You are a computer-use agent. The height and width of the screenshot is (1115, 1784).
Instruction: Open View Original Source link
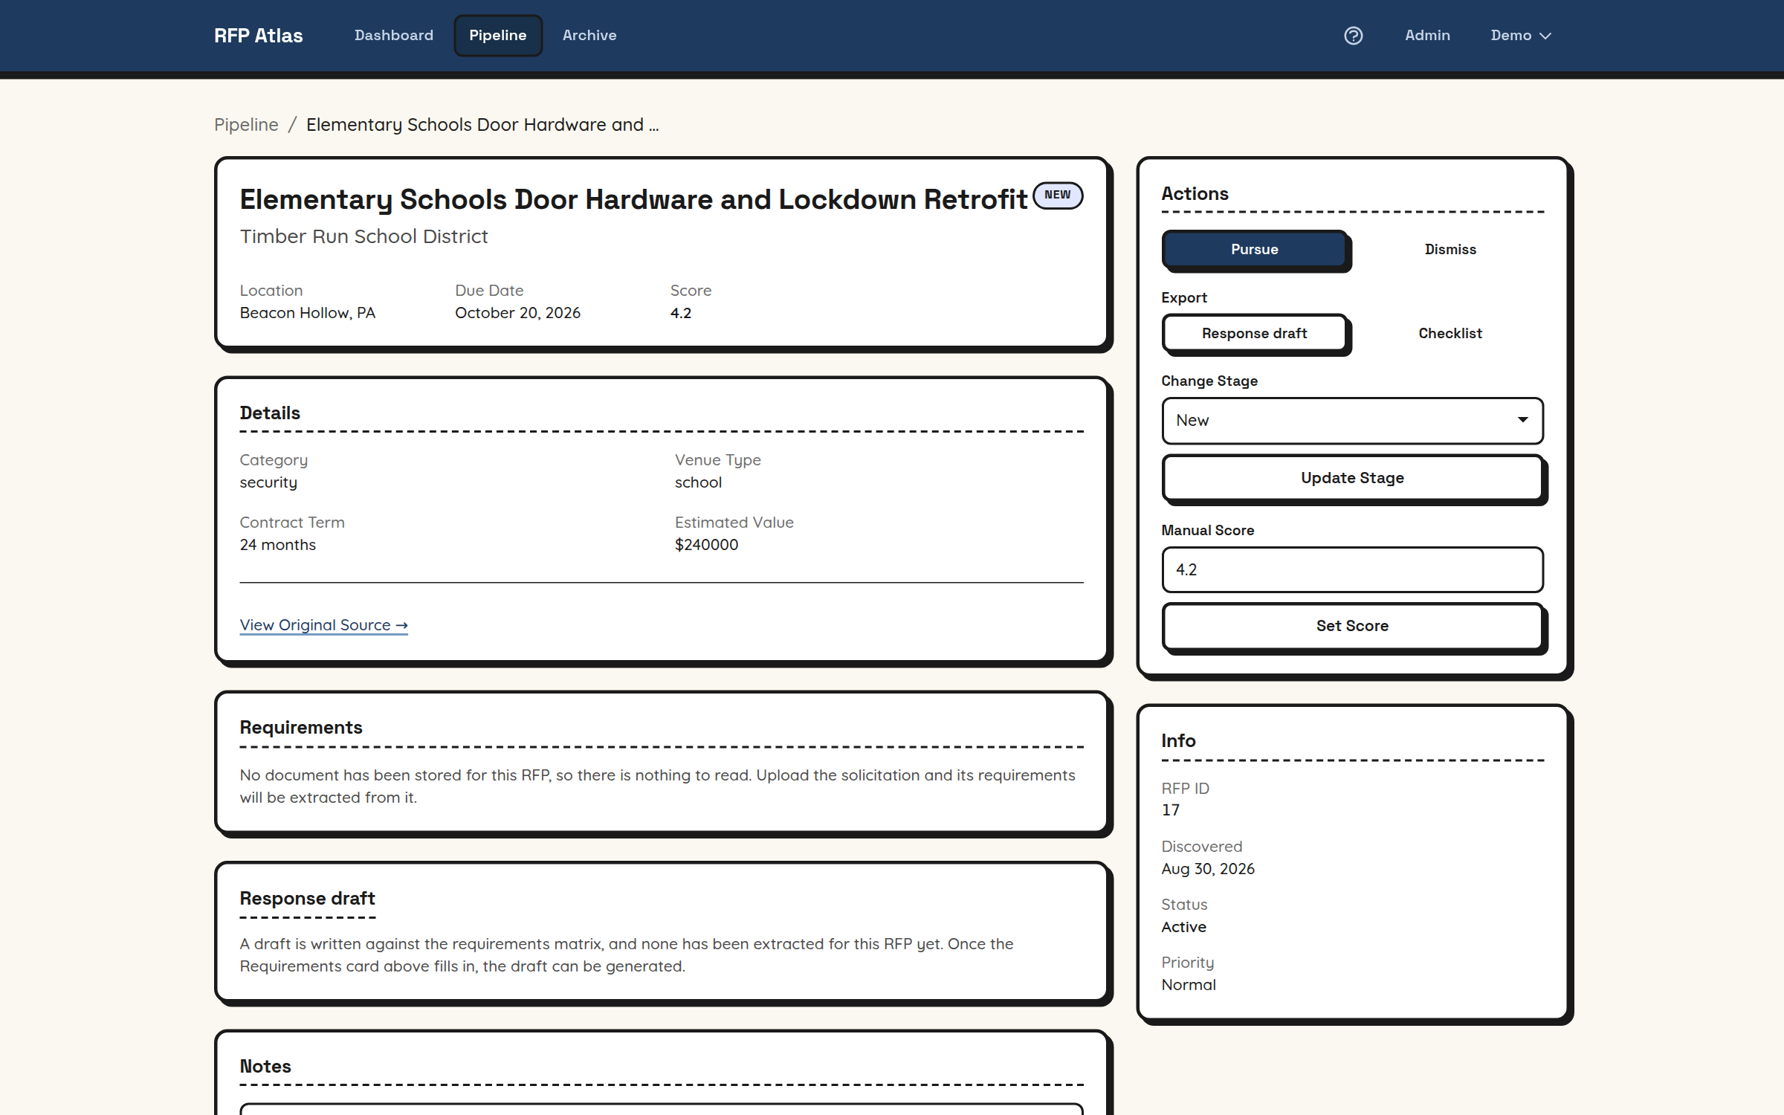324,625
